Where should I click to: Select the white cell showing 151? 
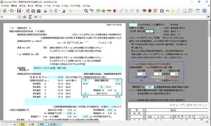coord(158,74)
